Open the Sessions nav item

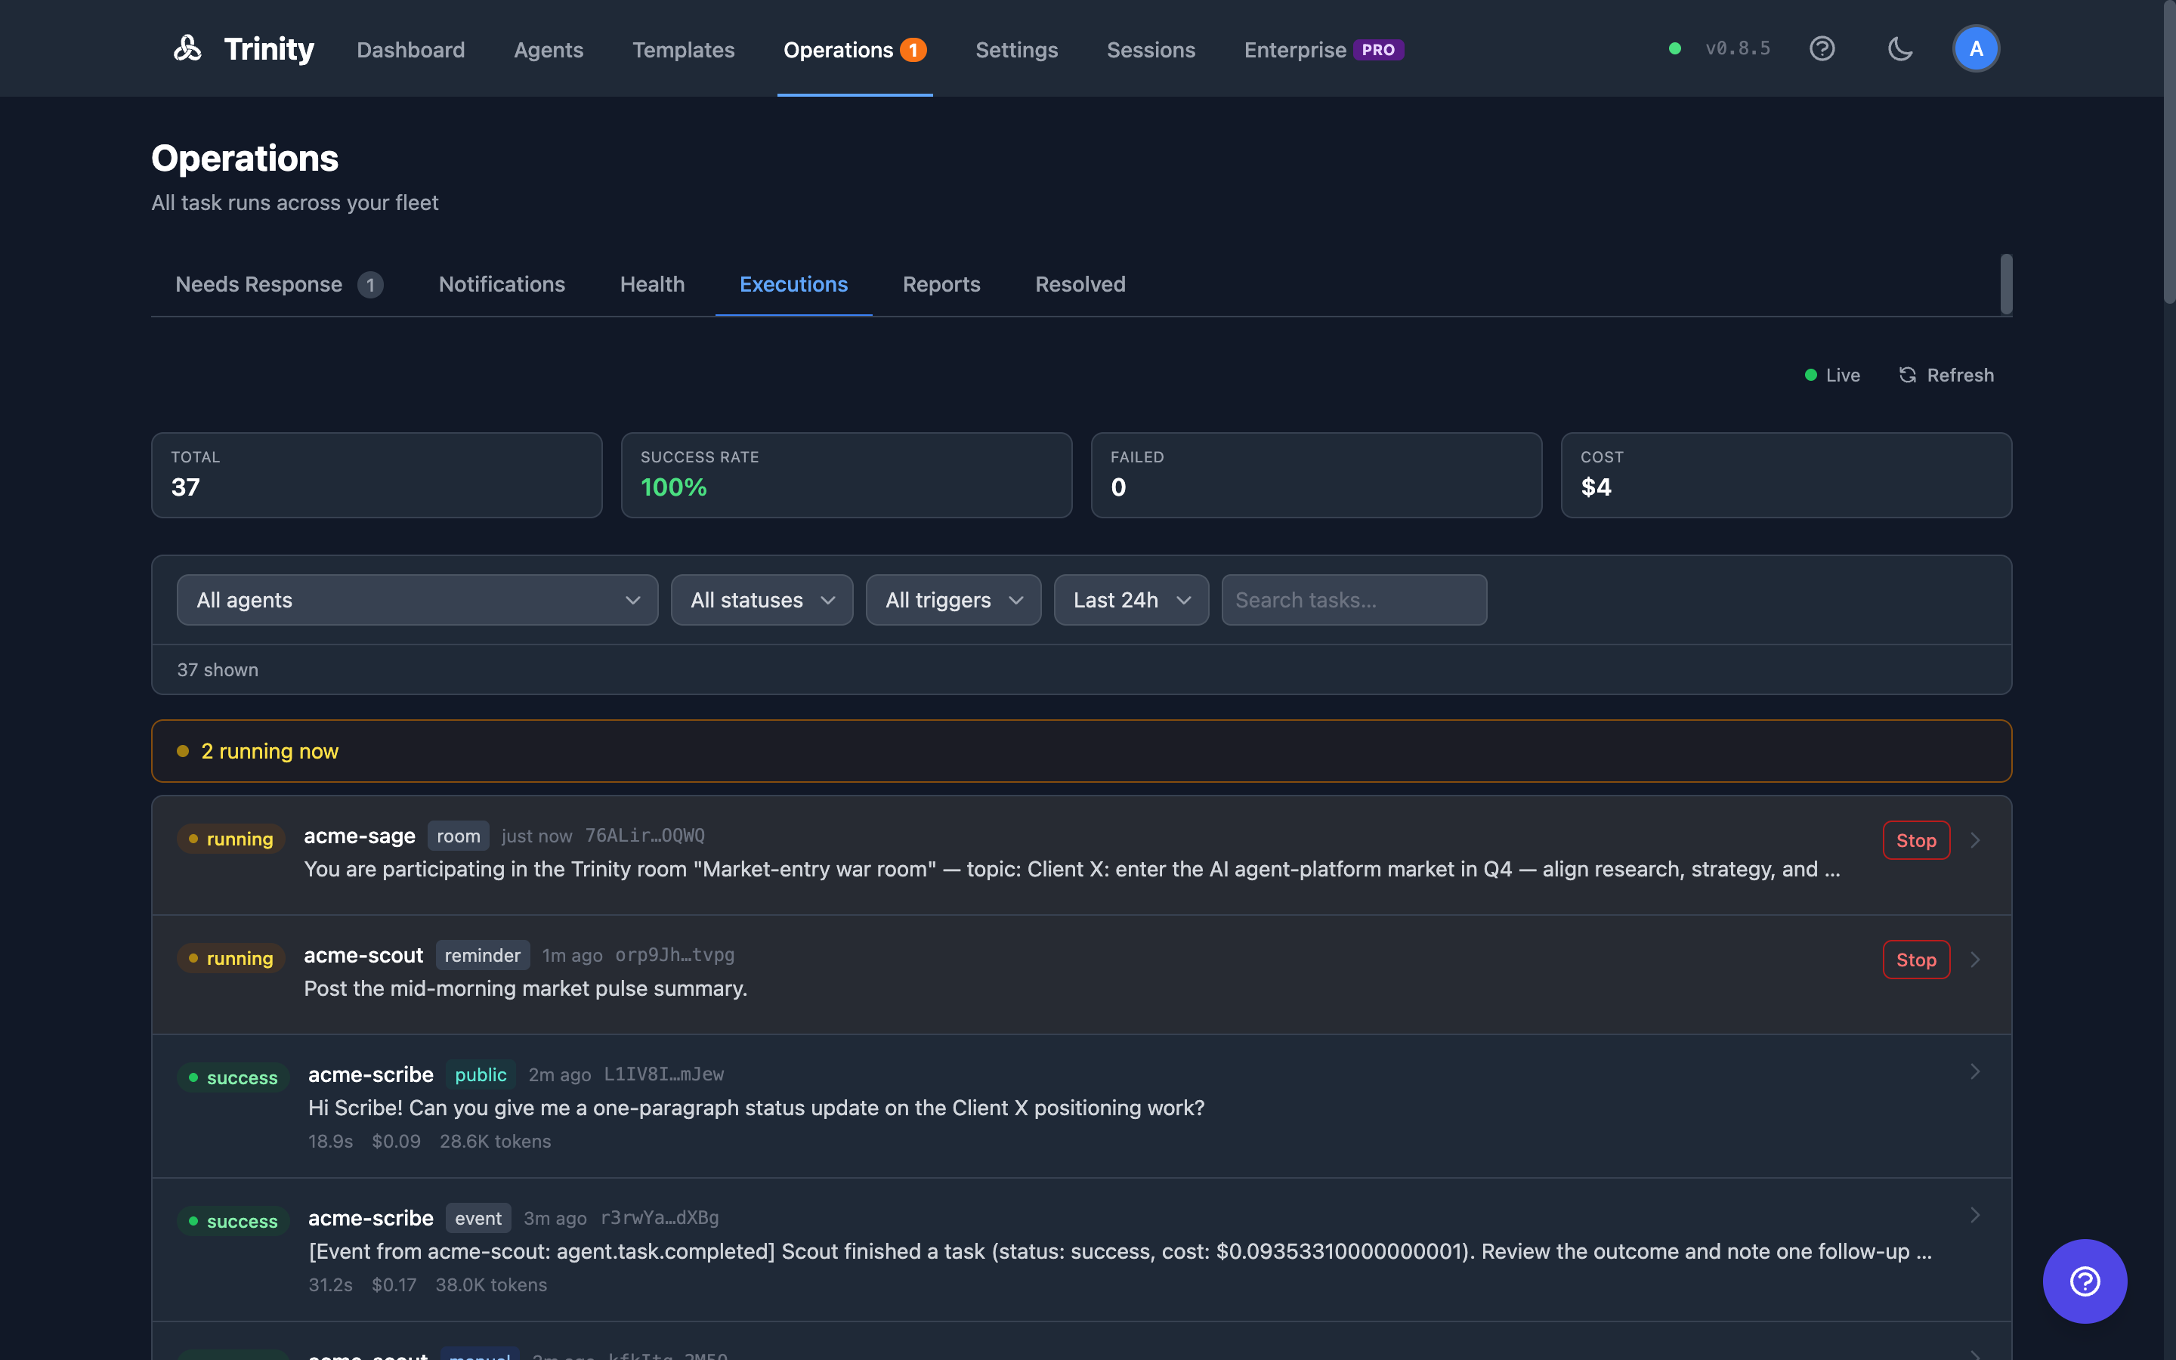[1151, 49]
